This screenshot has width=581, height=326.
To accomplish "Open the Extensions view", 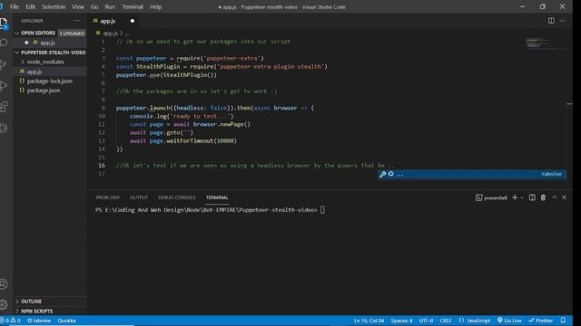I will [x=4, y=107].
